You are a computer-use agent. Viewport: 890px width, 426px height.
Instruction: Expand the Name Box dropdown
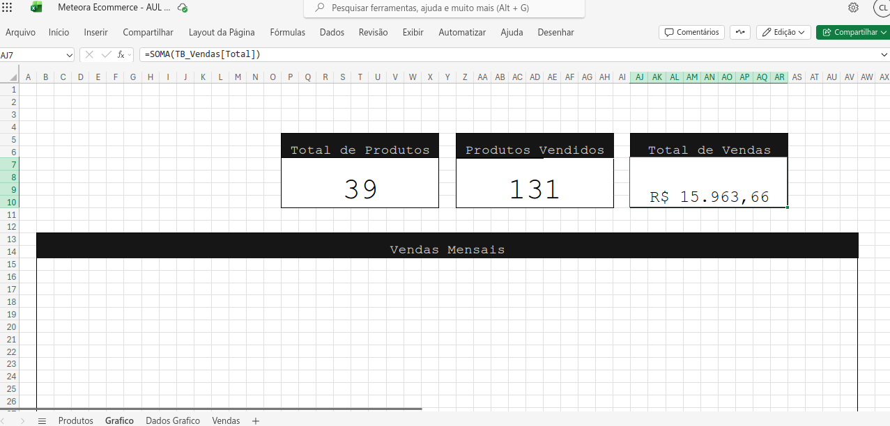[x=68, y=54]
